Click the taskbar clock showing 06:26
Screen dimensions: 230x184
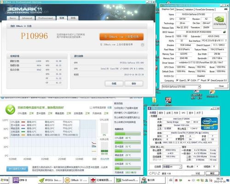pos(220,180)
